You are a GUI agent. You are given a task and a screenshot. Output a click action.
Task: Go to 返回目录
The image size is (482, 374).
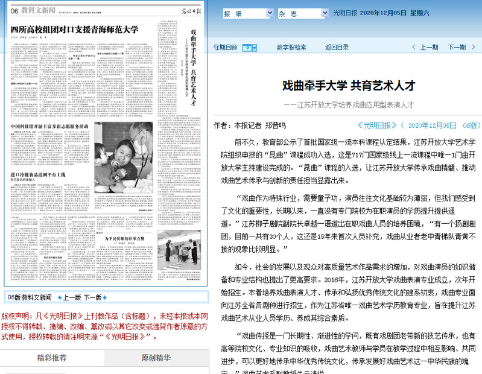pyautogui.click(x=337, y=47)
